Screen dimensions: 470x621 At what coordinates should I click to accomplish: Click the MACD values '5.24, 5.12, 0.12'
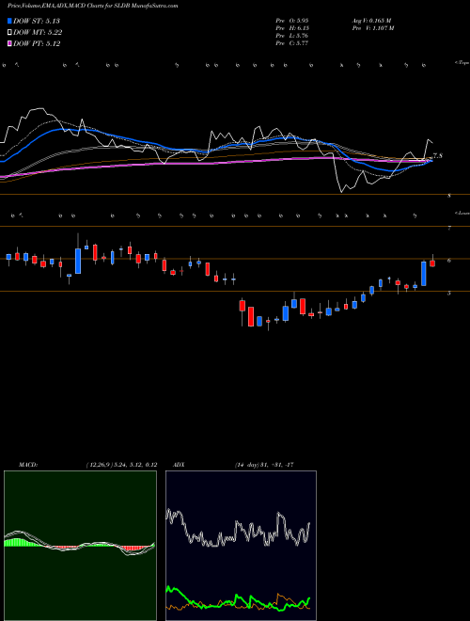click(x=134, y=465)
